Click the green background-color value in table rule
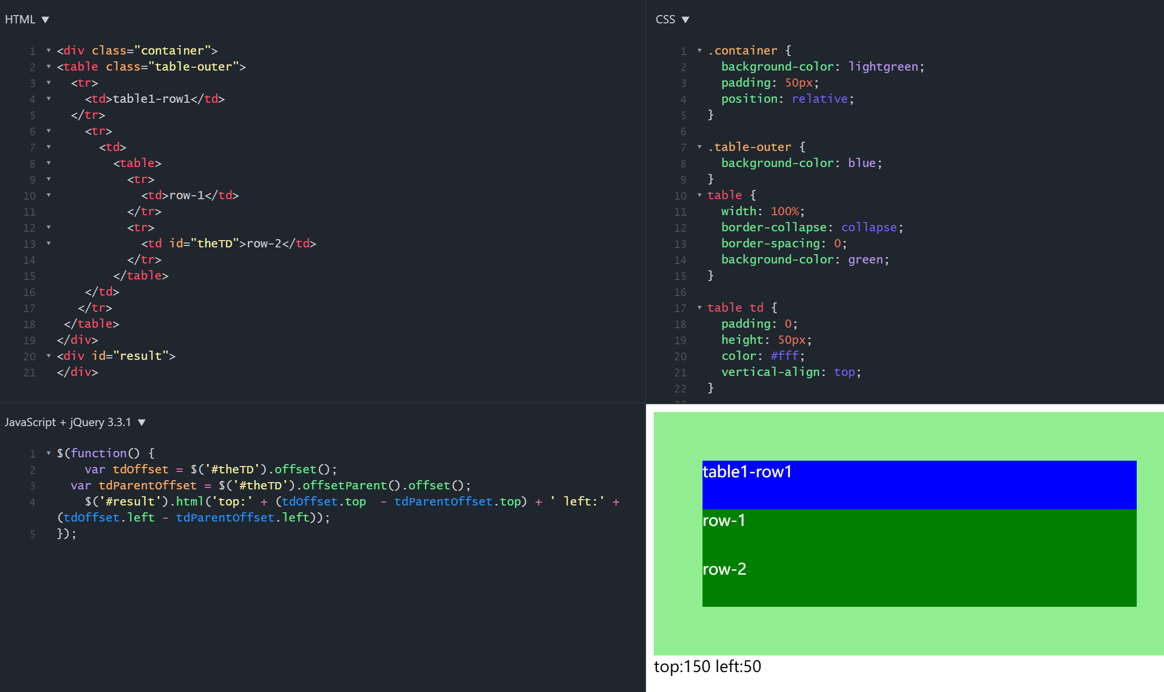 tap(865, 260)
